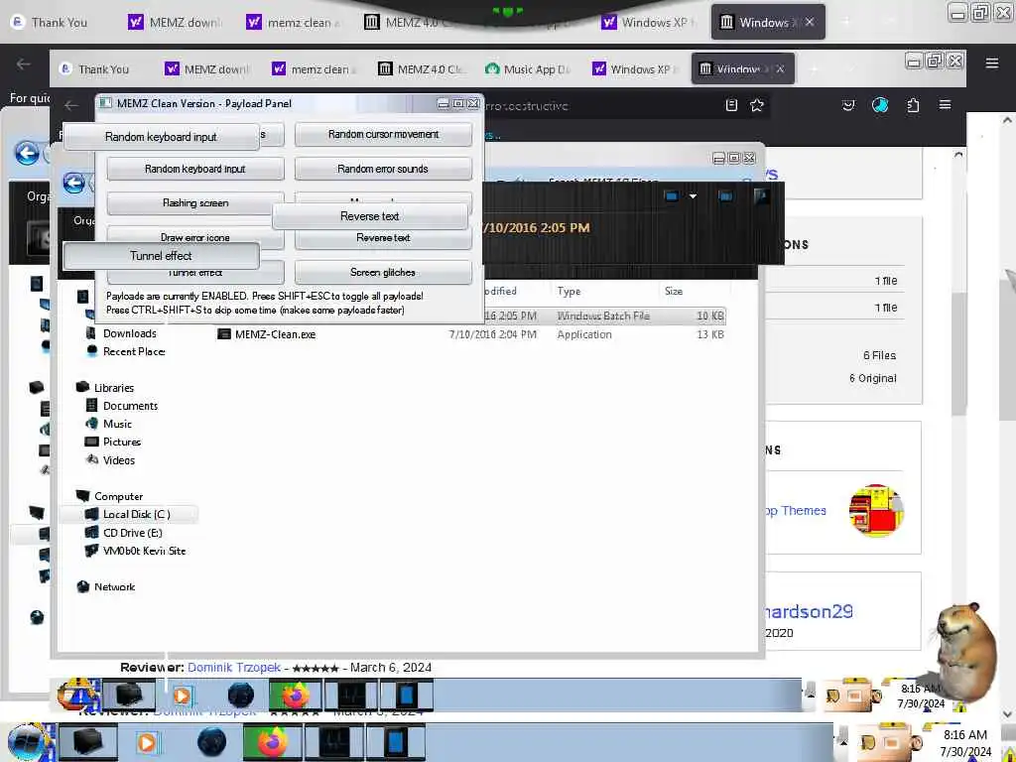Image resolution: width=1016 pixels, height=762 pixels.
Task: Open hamburger menu beside the Extensions icon
Action: coord(946,105)
